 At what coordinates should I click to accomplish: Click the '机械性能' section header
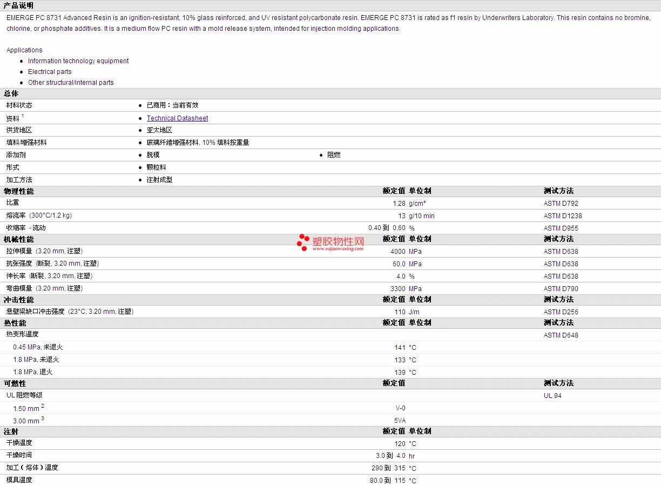(x=18, y=239)
